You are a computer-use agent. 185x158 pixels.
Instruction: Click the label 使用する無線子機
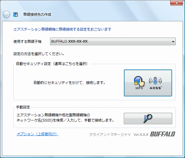pyautogui.click(x=27, y=42)
